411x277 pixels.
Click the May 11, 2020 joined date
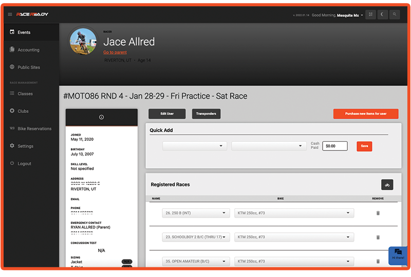[82, 139]
